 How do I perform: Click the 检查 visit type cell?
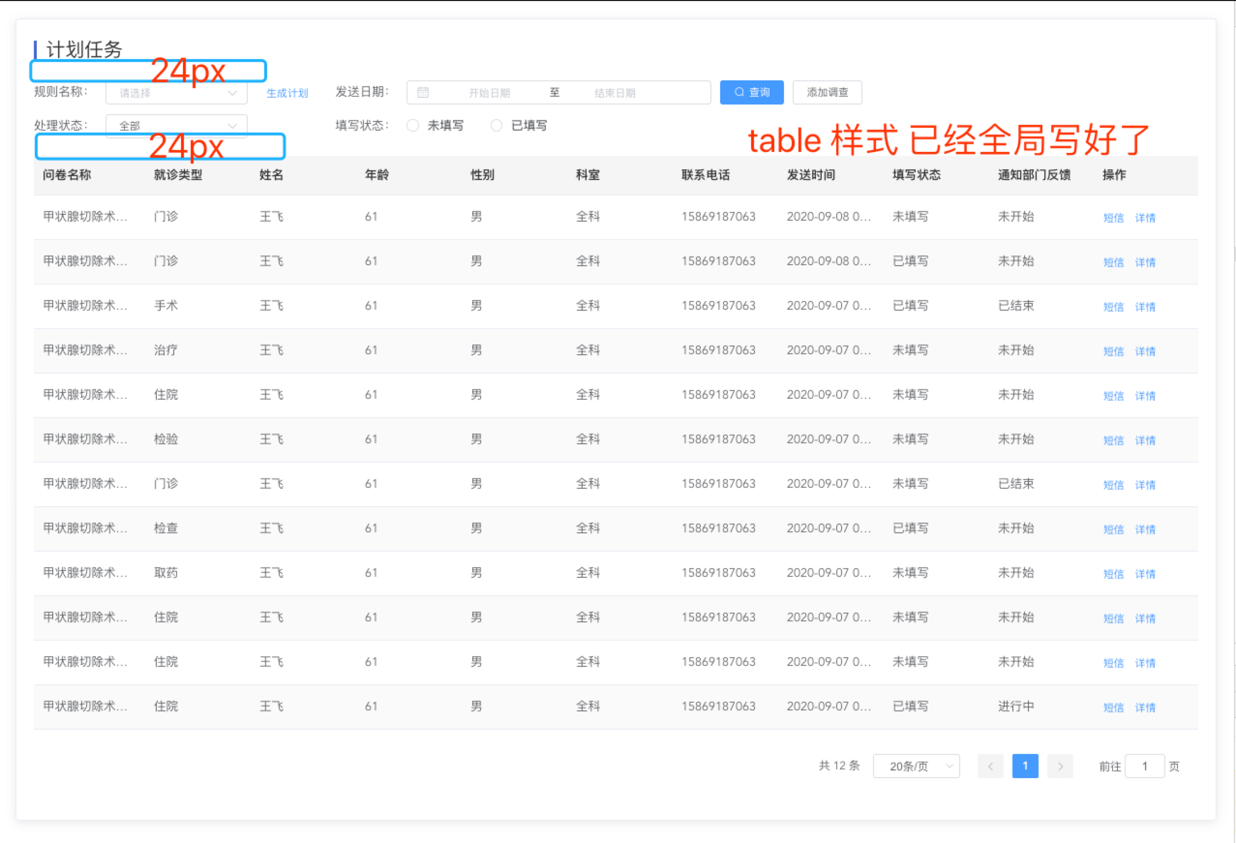pyautogui.click(x=166, y=528)
